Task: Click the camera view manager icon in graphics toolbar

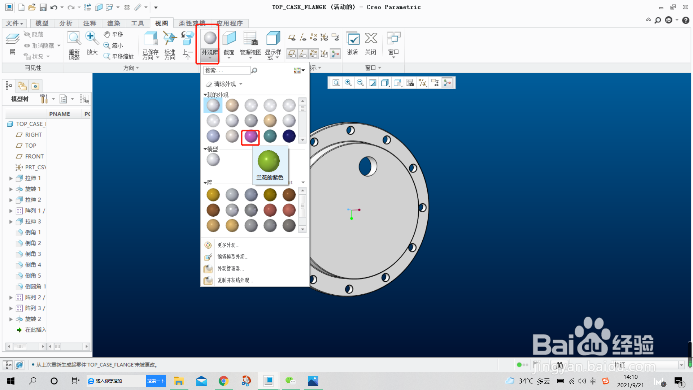Action: pos(410,83)
